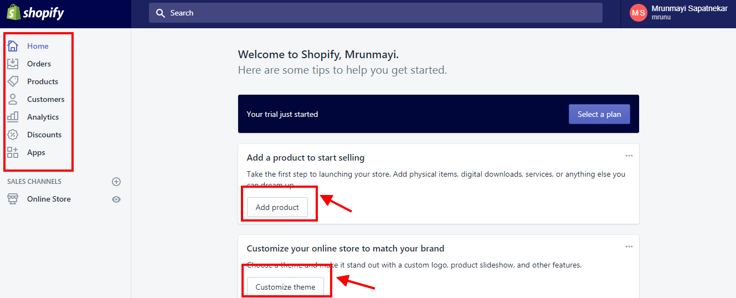Go to Orders in the sidebar
736x298 pixels.
[39, 64]
